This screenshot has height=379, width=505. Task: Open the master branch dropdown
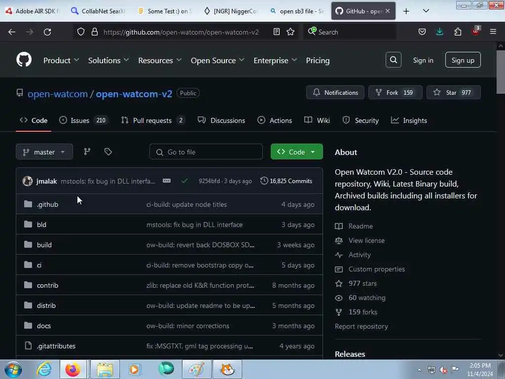[x=44, y=152]
